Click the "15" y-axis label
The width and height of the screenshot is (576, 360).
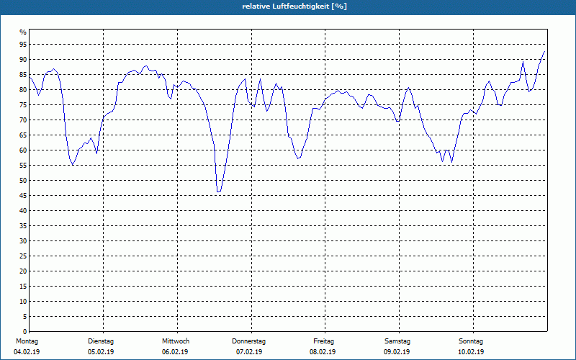pyautogui.click(x=23, y=286)
